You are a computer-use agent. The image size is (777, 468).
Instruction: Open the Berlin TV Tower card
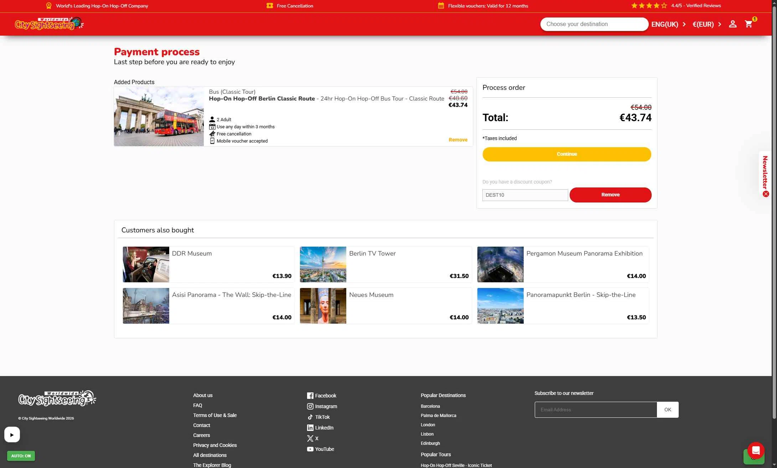385,264
